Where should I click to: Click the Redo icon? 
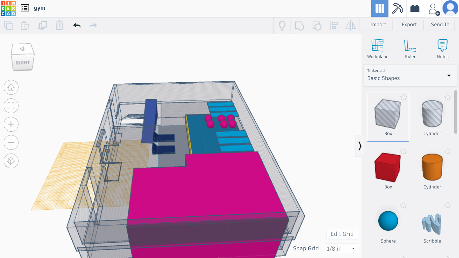coord(93,25)
